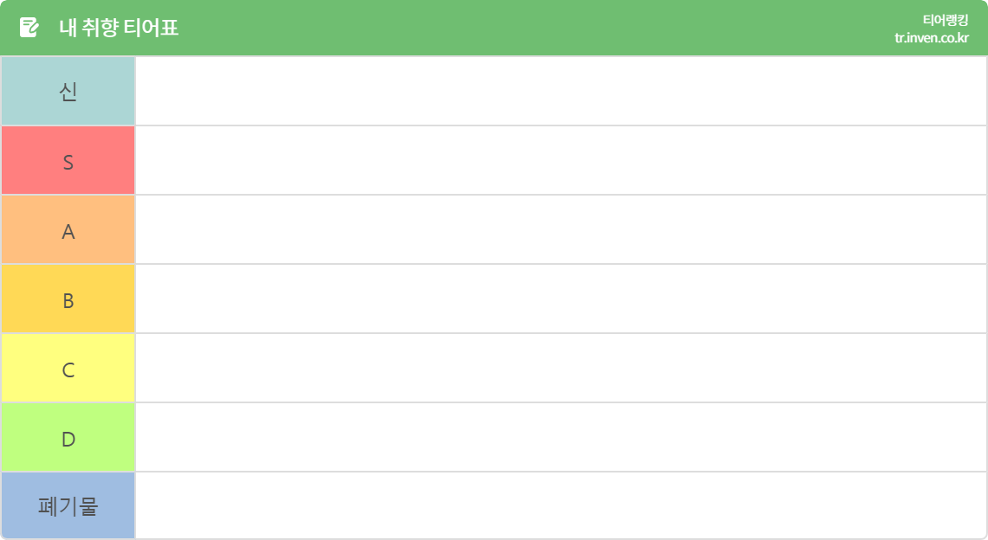Click the 내 취향 티어표 title
This screenshot has height=540, width=988.
pos(119,28)
